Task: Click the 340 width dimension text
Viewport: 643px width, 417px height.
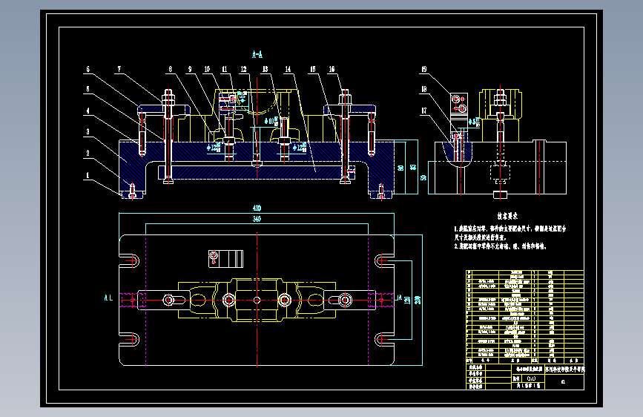Action: click(x=257, y=219)
